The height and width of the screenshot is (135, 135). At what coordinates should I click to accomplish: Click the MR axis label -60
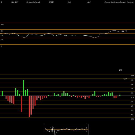(x=132, y=110)
